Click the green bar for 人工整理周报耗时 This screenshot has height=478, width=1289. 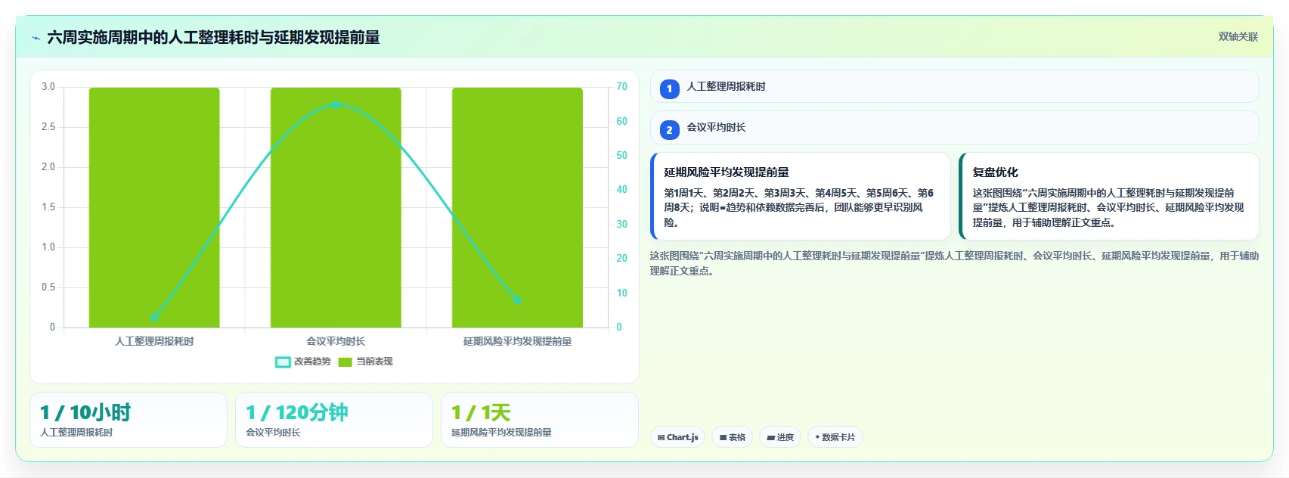(x=154, y=207)
